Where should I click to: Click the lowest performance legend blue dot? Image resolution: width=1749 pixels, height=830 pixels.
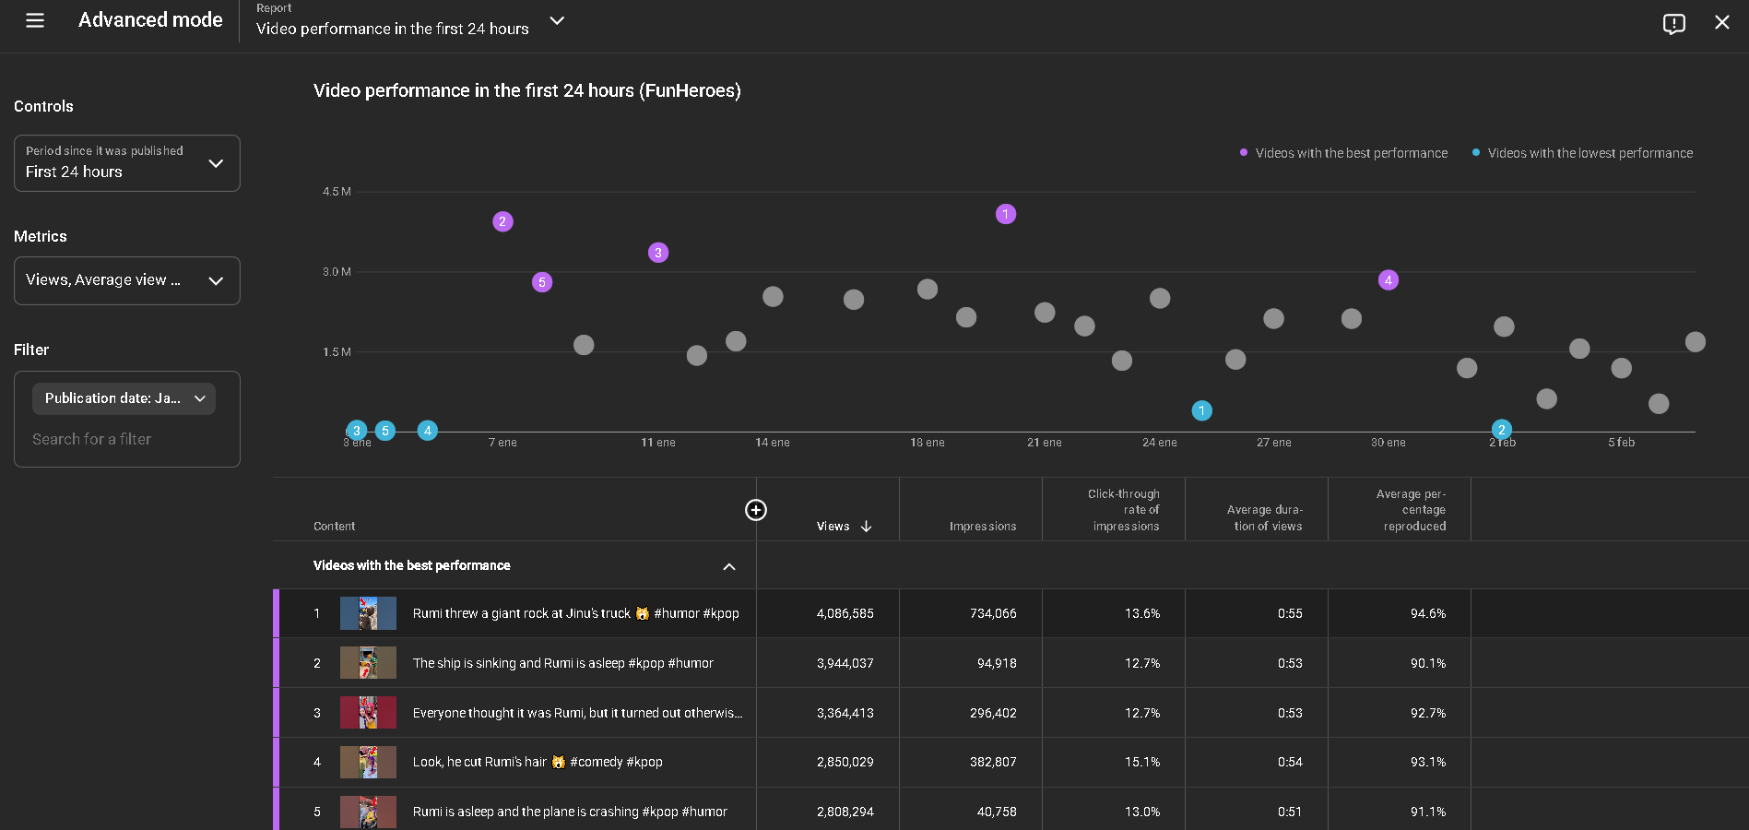[1476, 153]
